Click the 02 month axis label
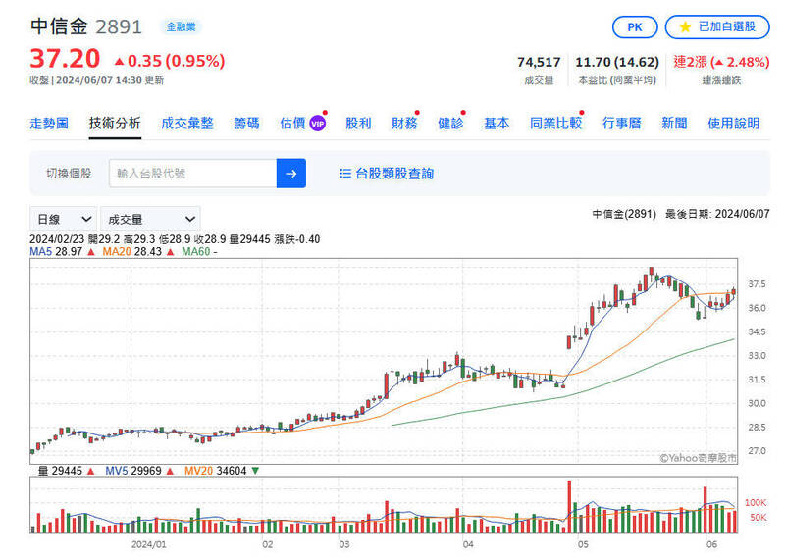This screenshot has height=560, width=785. click(x=267, y=544)
